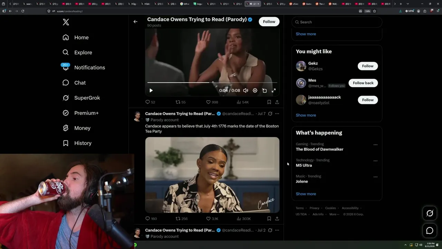Open SuperGrok in the sidebar
The width and height of the screenshot is (442, 249).
(81, 98)
